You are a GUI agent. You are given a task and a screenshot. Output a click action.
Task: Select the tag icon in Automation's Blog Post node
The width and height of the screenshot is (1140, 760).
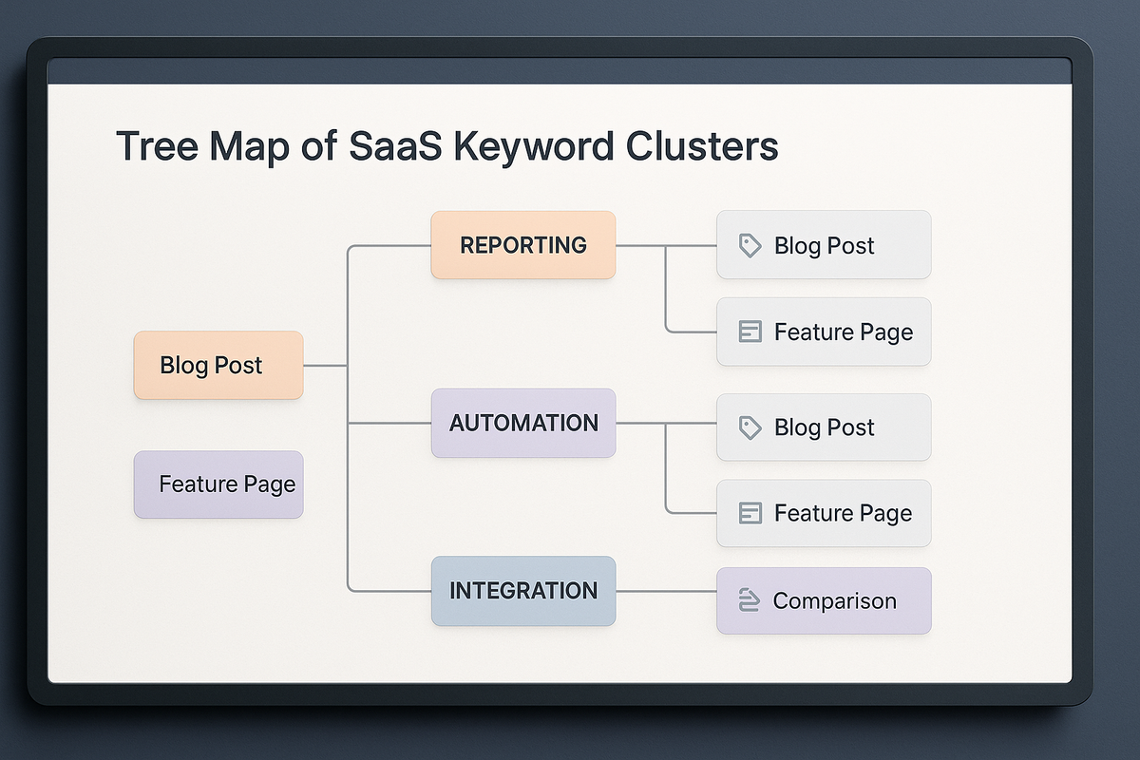(750, 427)
